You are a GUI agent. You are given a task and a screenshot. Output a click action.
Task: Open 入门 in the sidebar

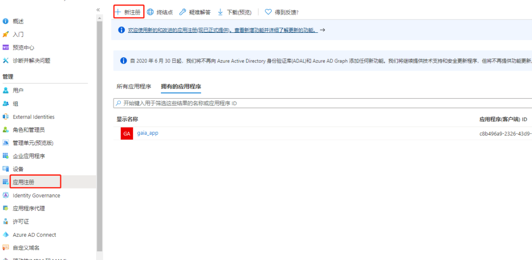coord(18,35)
